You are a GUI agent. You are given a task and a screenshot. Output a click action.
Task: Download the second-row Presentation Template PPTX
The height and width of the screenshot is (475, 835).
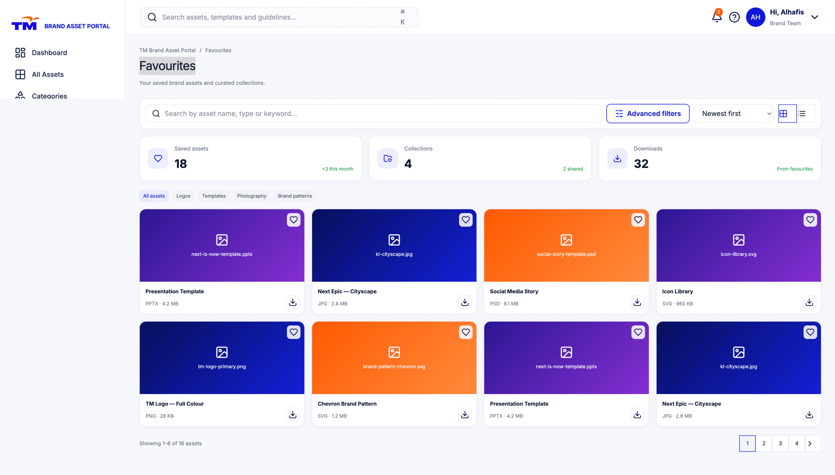pos(637,414)
